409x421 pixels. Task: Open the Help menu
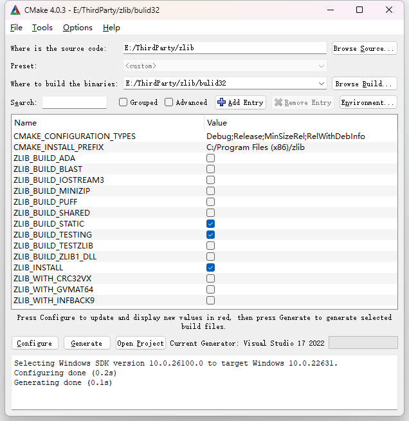tap(111, 28)
